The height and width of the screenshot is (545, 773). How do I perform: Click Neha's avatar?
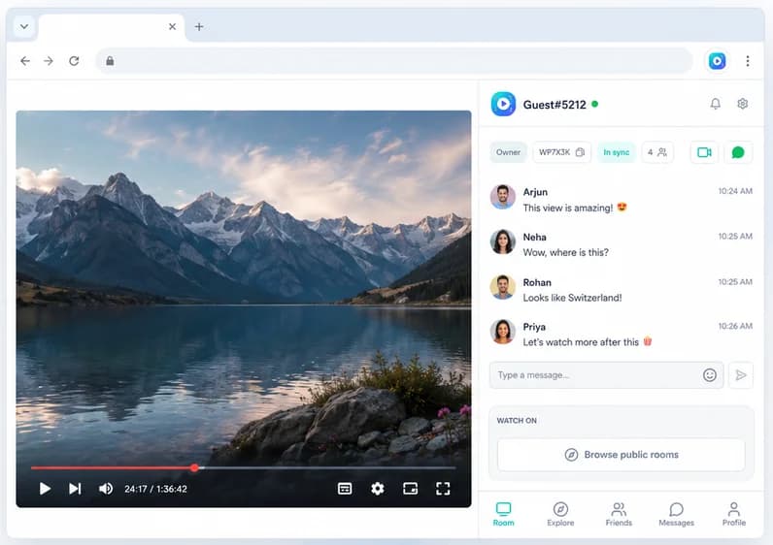pyautogui.click(x=503, y=241)
